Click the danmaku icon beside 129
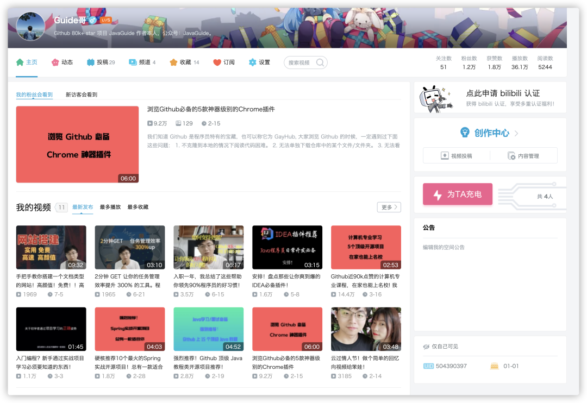The height and width of the screenshot is (403, 587). coord(179,123)
